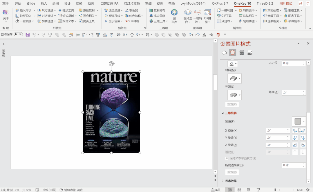The width and height of the screenshot is (313, 192).
Task: Collapse the ribbon arrow
Action: (x=310, y=28)
